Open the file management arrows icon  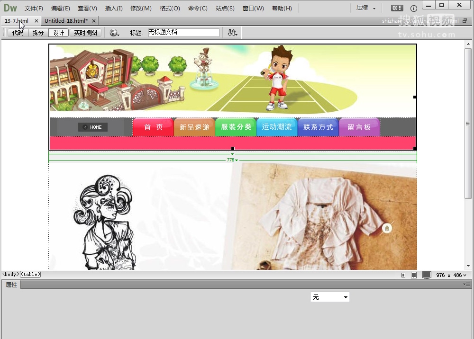pyautogui.click(x=232, y=33)
